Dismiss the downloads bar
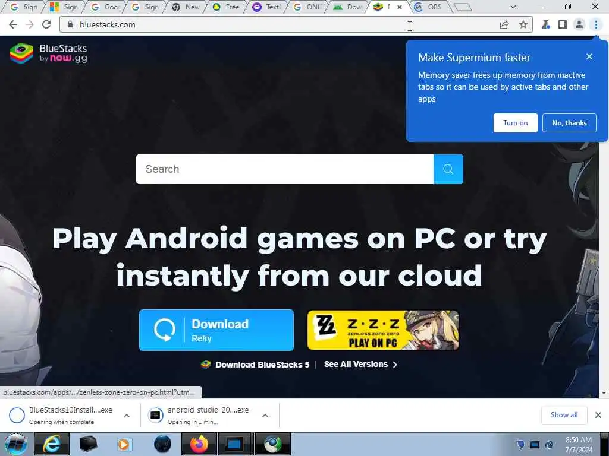The height and width of the screenshot is (456, 609). click(x=598, y=415)
